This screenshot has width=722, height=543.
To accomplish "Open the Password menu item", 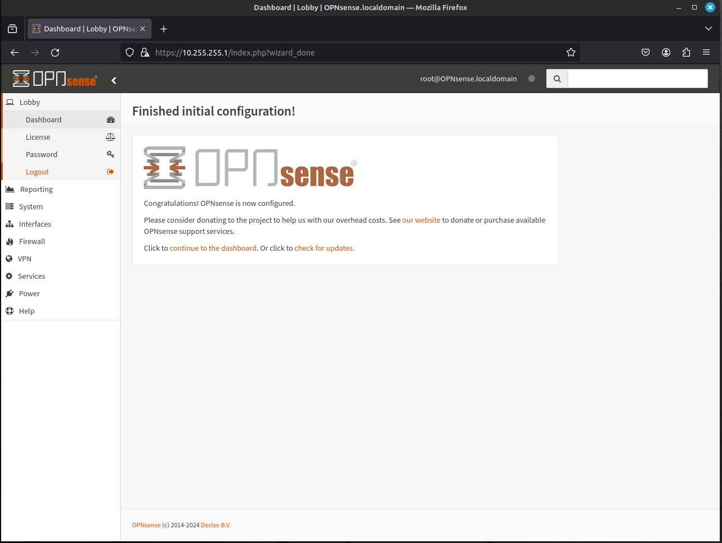I will (x=61, y=154).
